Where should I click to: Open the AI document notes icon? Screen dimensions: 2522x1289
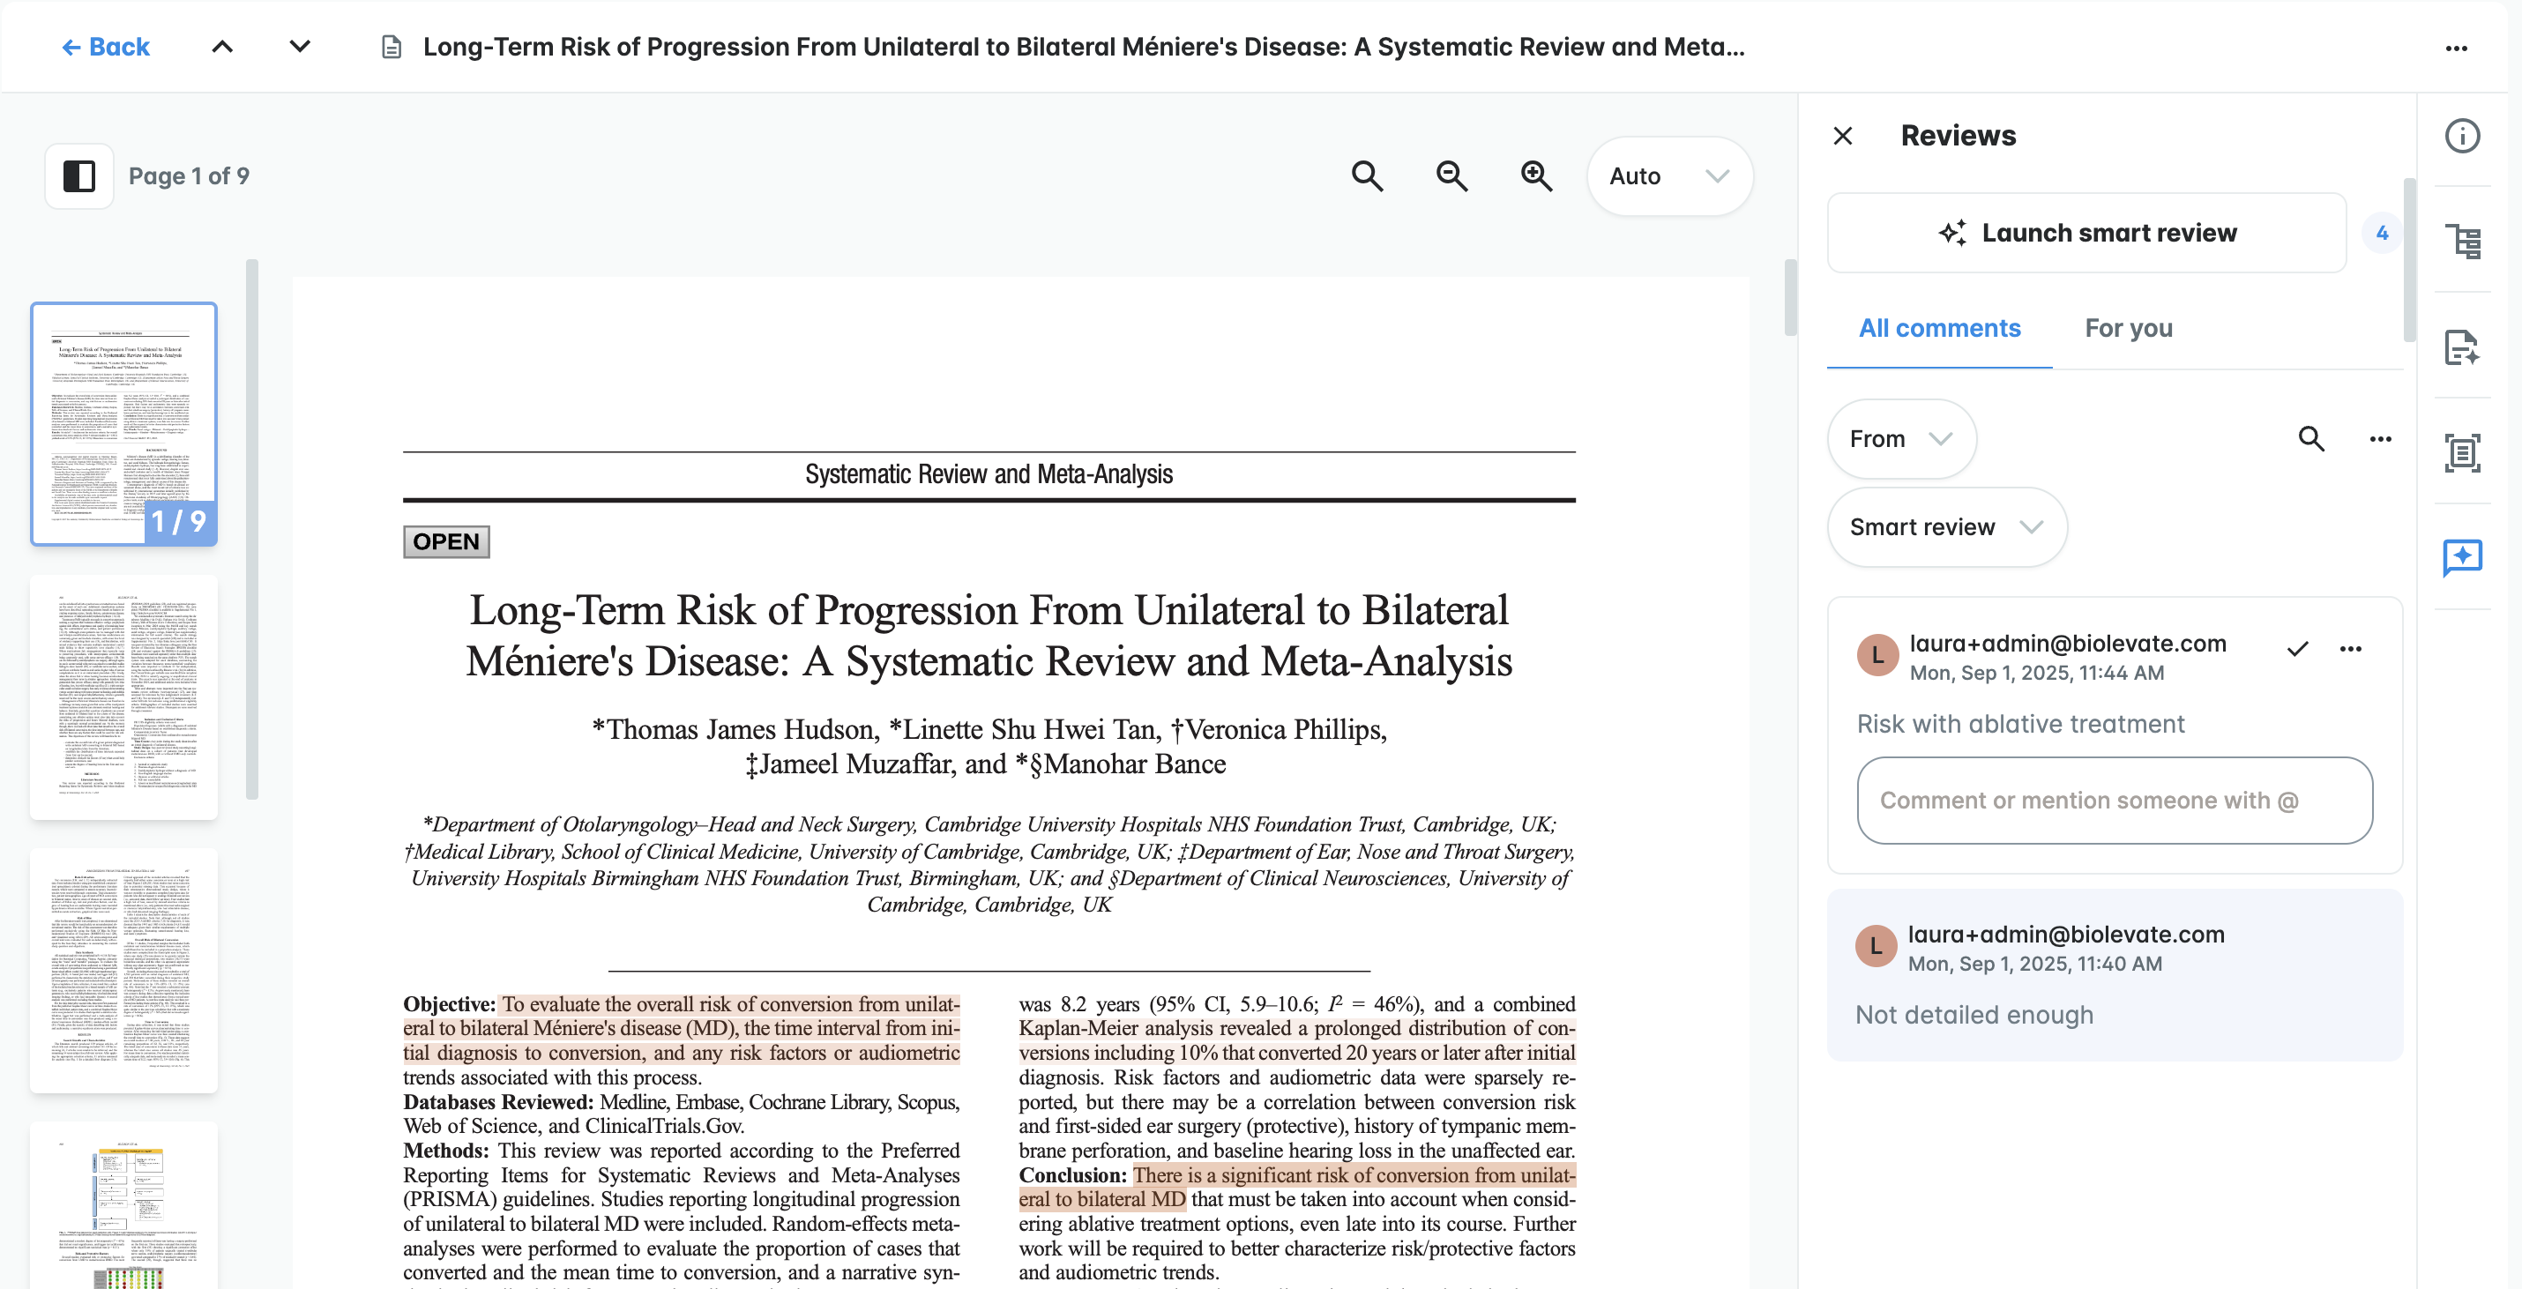click(x=2461, y=346)
